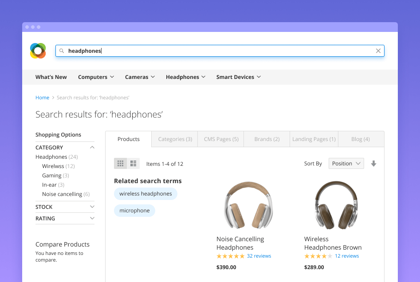
Task: Go to the Home breadcrumb link
Action: coord(42,98)
